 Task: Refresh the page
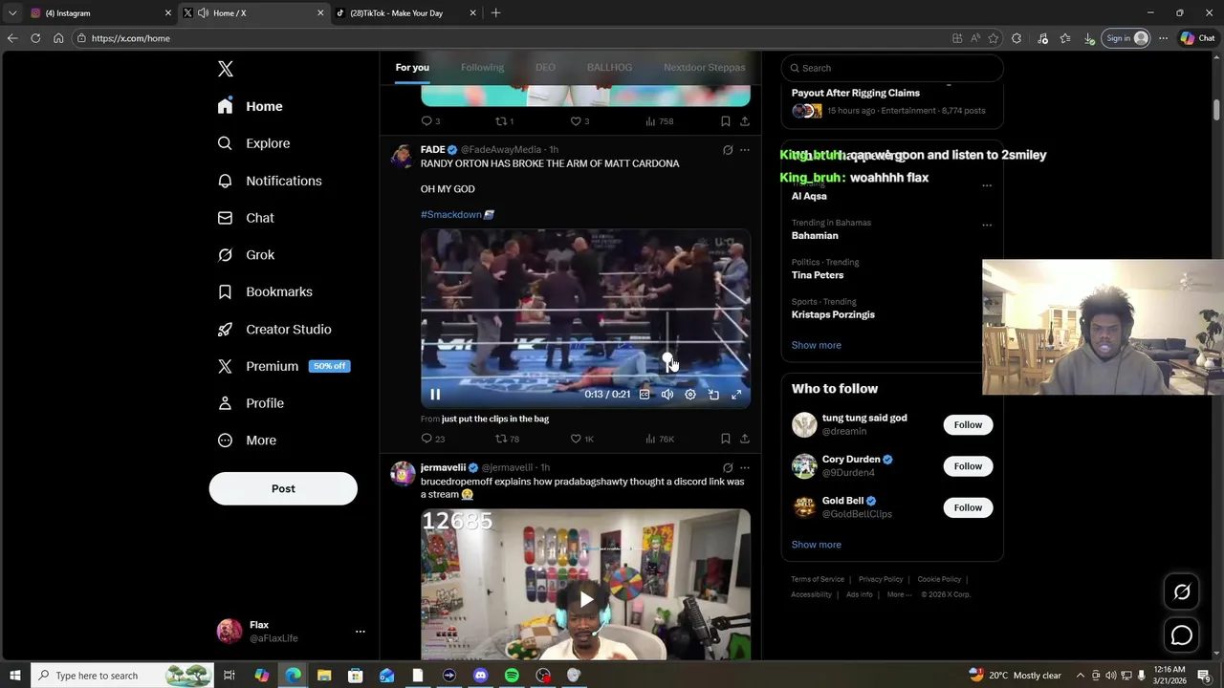[x=35, y=38]
